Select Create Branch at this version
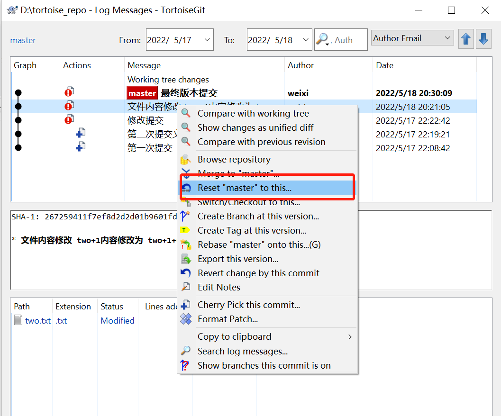Image resolution: width=501 pixels, height=416 pixels. [x=267, y=217]
